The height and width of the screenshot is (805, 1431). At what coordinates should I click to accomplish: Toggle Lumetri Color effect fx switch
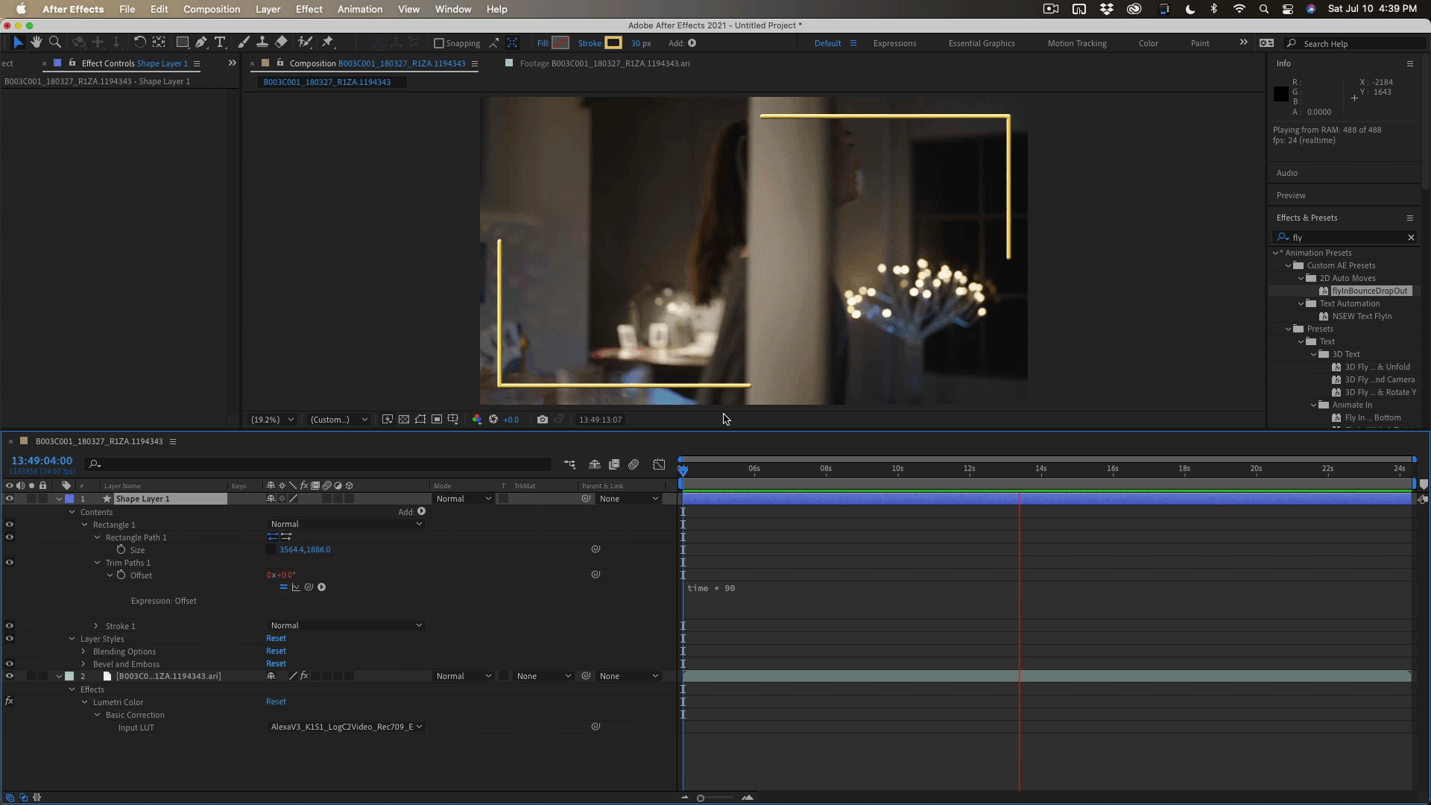[x=9, y=701]
